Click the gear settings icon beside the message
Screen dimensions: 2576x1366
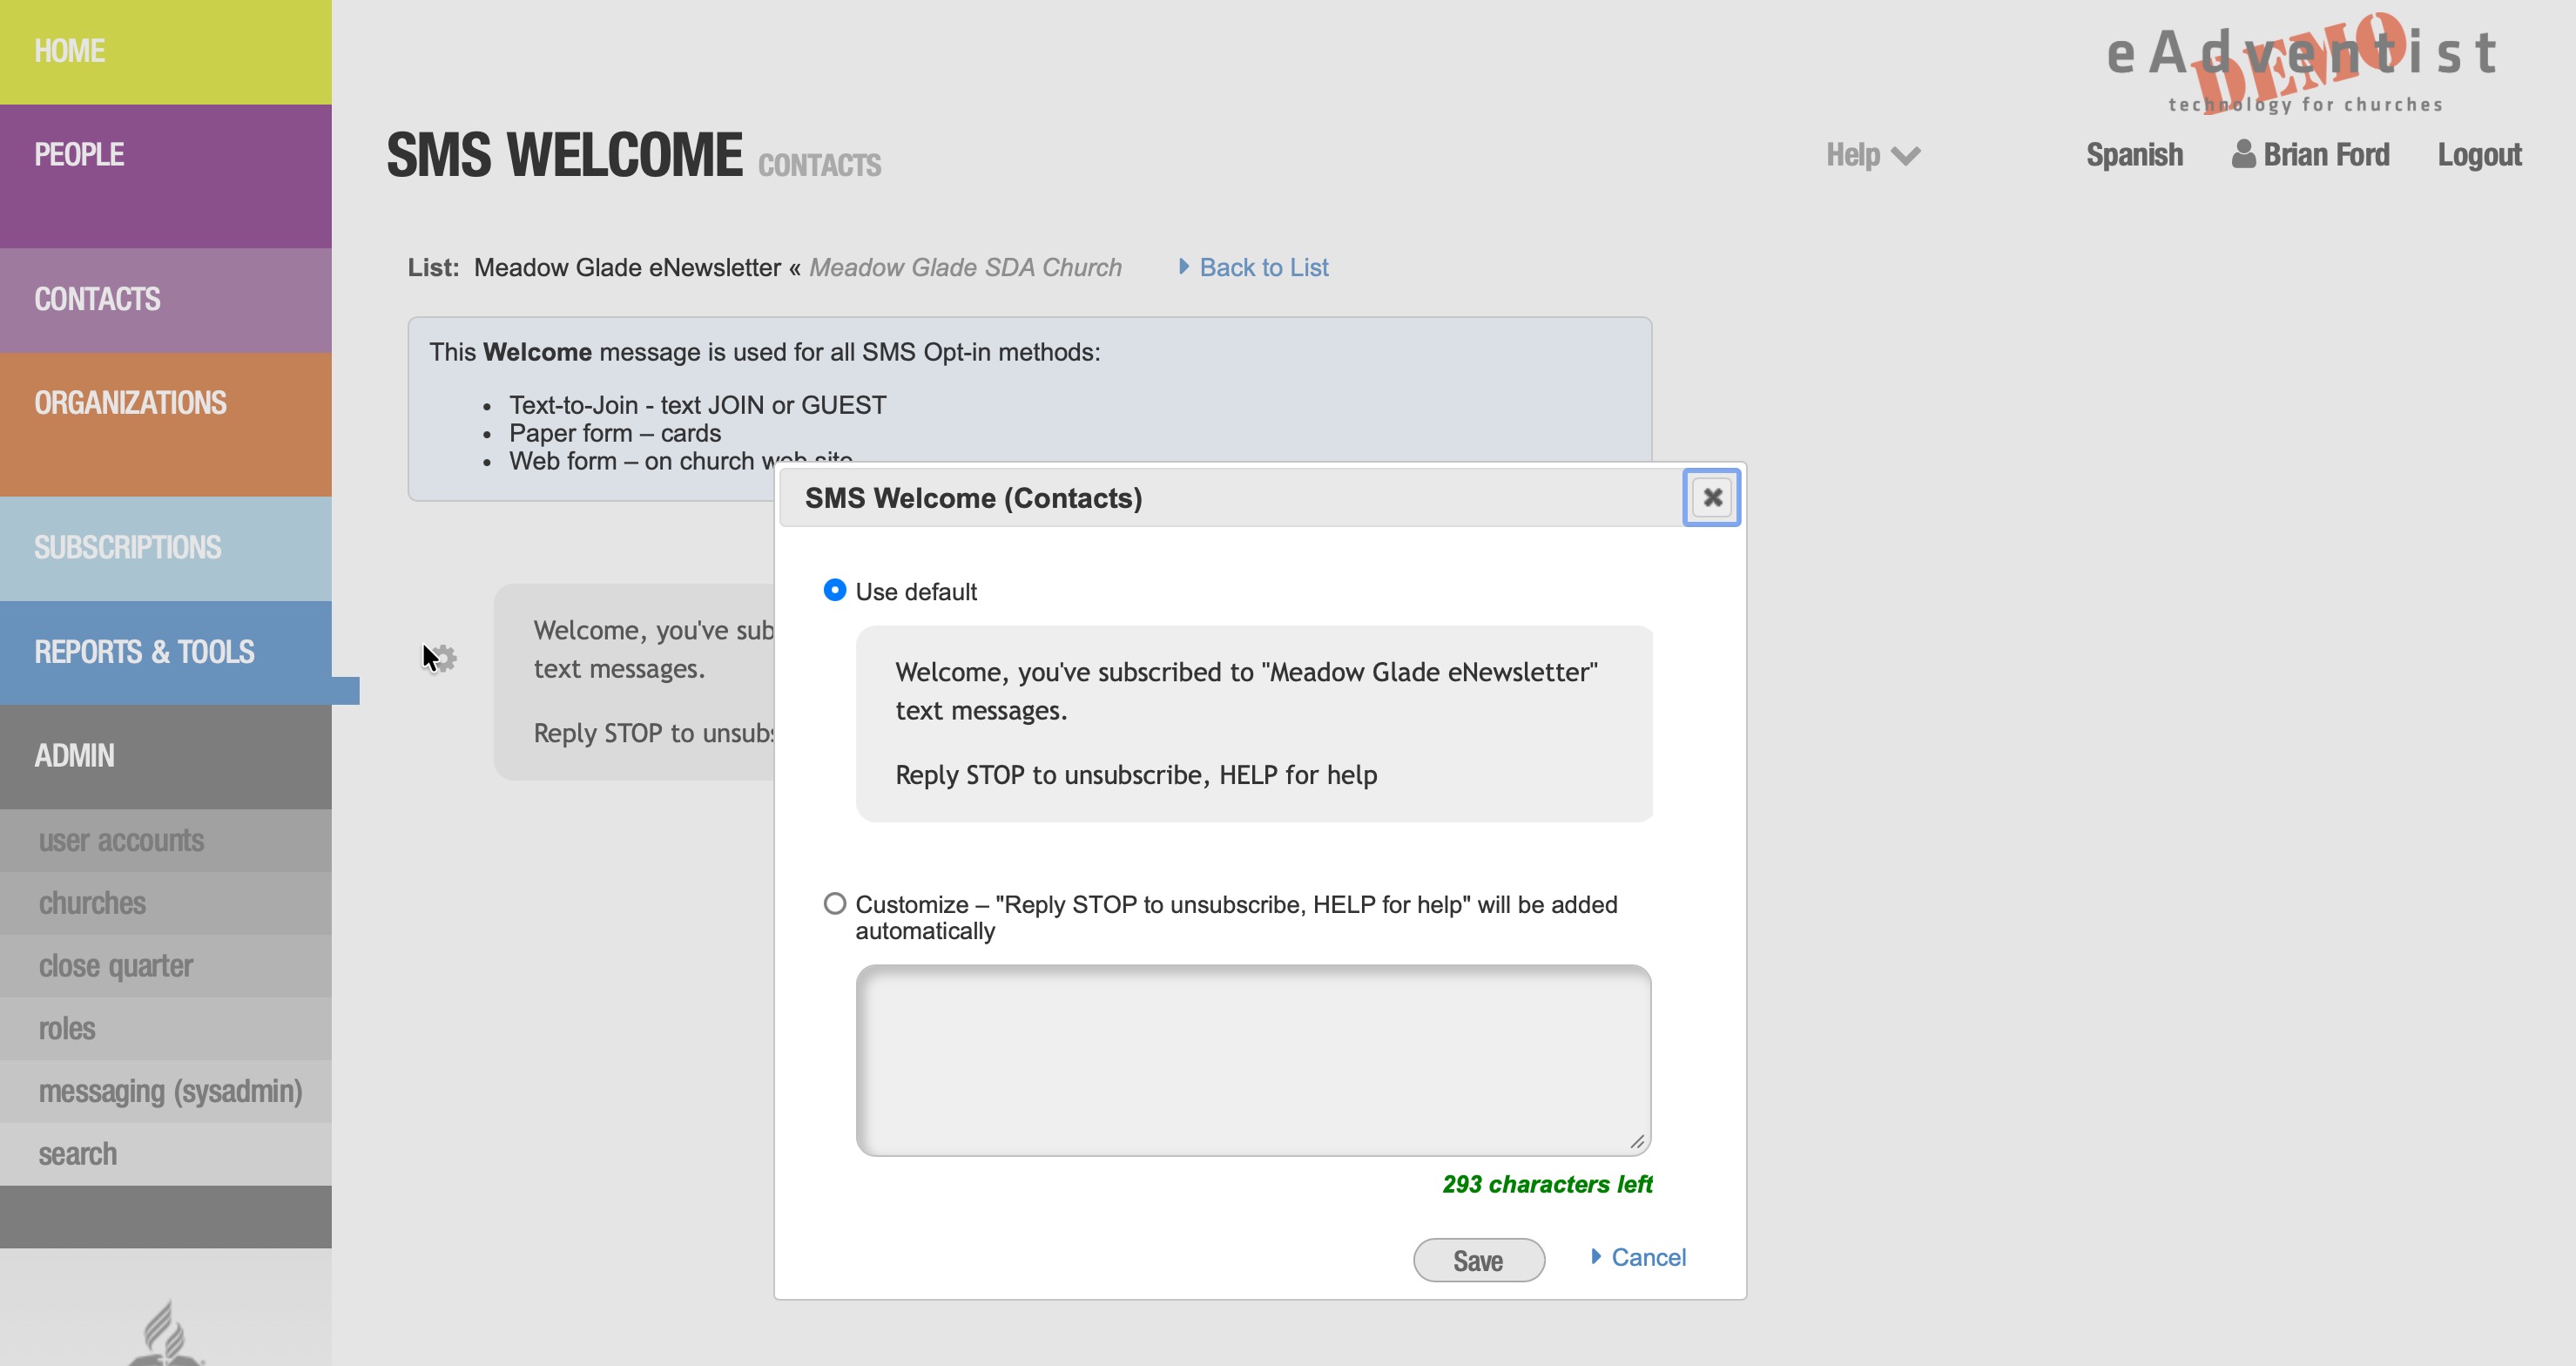coord(444,658)
